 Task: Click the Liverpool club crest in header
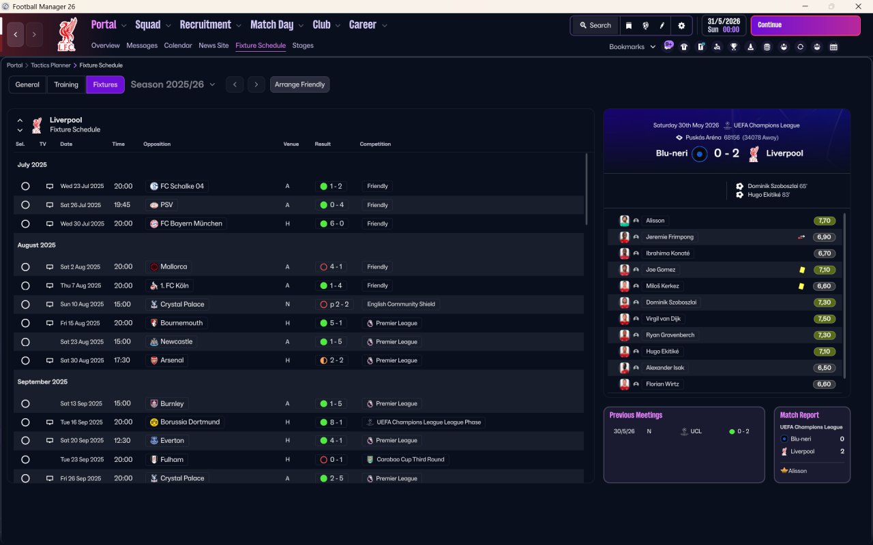[x=67, y=34]
